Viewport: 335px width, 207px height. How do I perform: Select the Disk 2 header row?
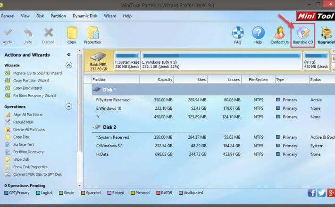coord(213,127)
